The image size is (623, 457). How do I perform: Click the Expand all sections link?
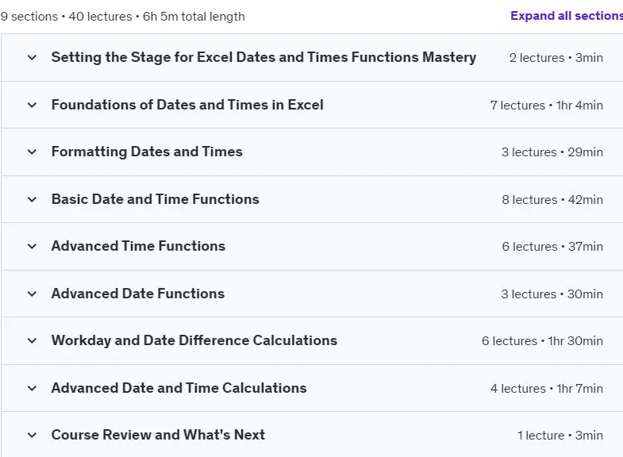[567, 16]
